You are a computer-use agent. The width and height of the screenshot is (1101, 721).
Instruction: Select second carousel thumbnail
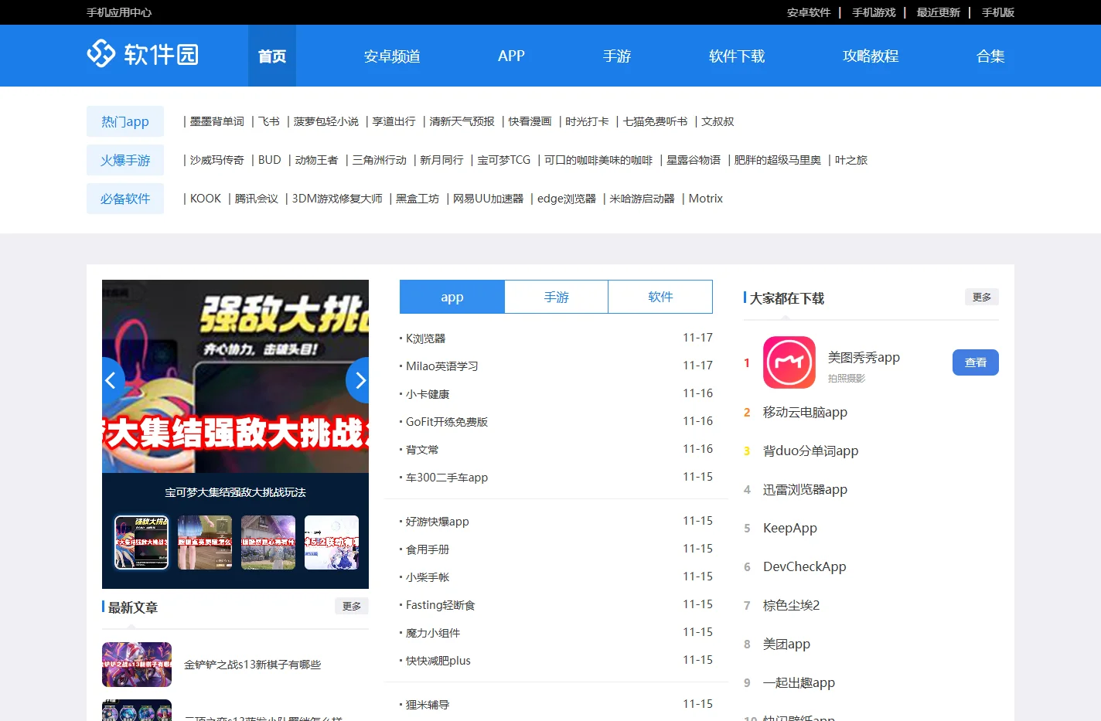click(205, 542)
